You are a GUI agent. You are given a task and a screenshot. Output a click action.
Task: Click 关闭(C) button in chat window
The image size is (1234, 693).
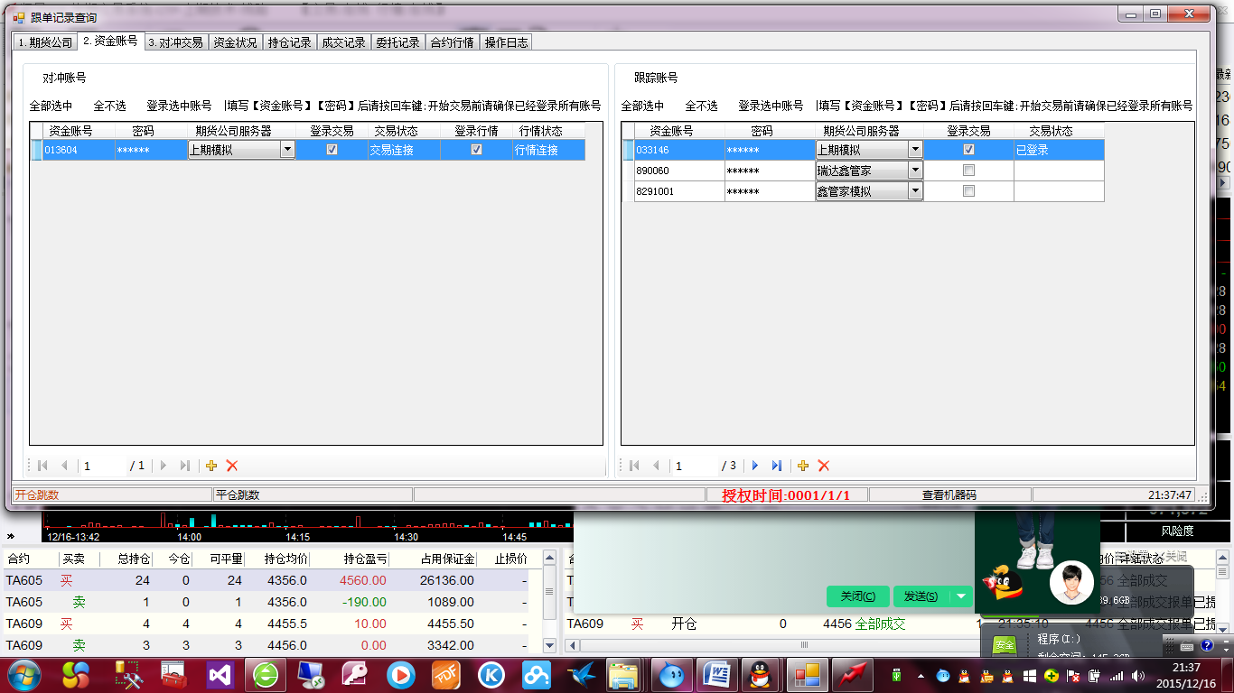click(858, 596)
